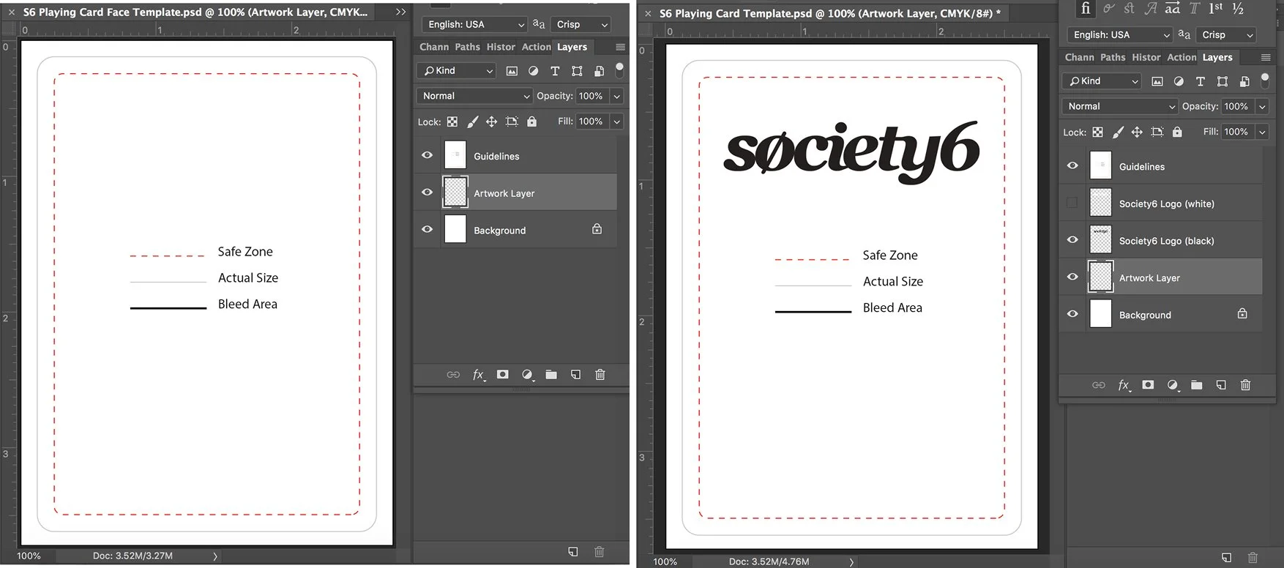Delete layer trash icon in right Layers panel
This screenshot has width=1284, height=568.
[1245, 384]
